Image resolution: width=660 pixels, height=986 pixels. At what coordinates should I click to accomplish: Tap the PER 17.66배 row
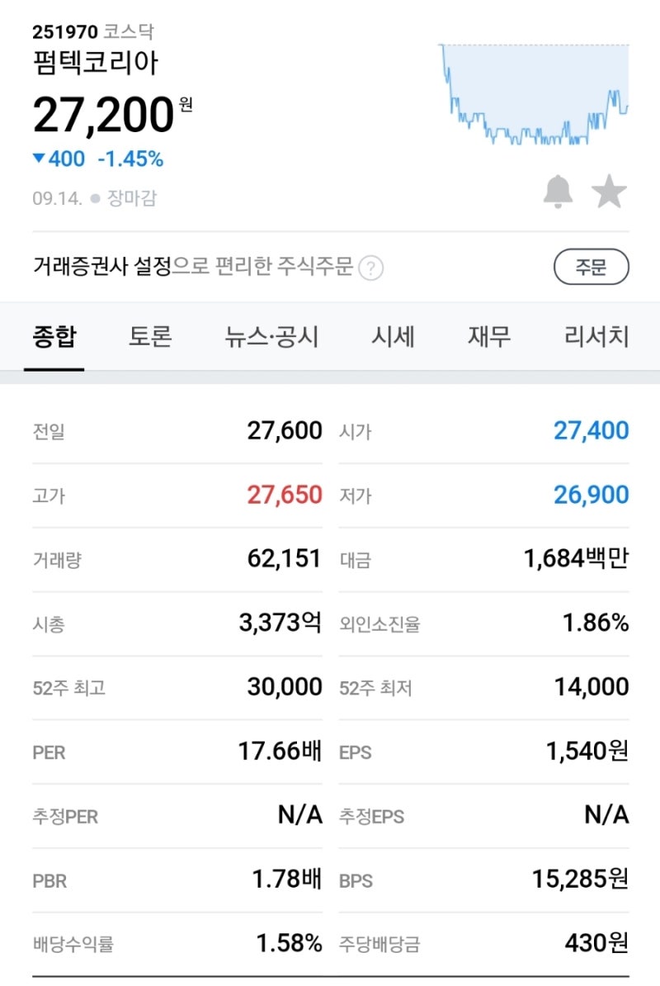pos(177,751)
